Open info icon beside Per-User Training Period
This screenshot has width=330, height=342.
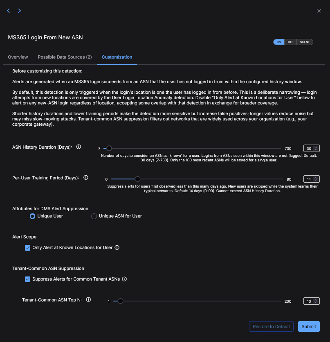pos(86,178)
